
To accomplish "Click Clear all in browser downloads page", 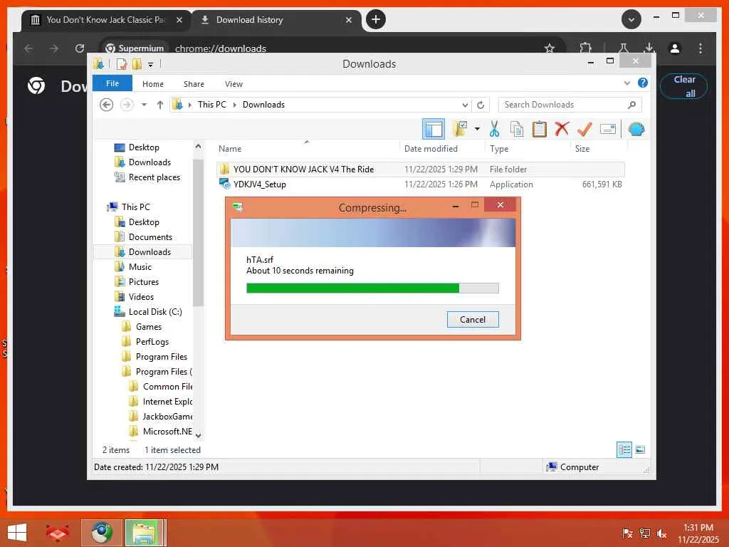I will (x=684, y=86).
